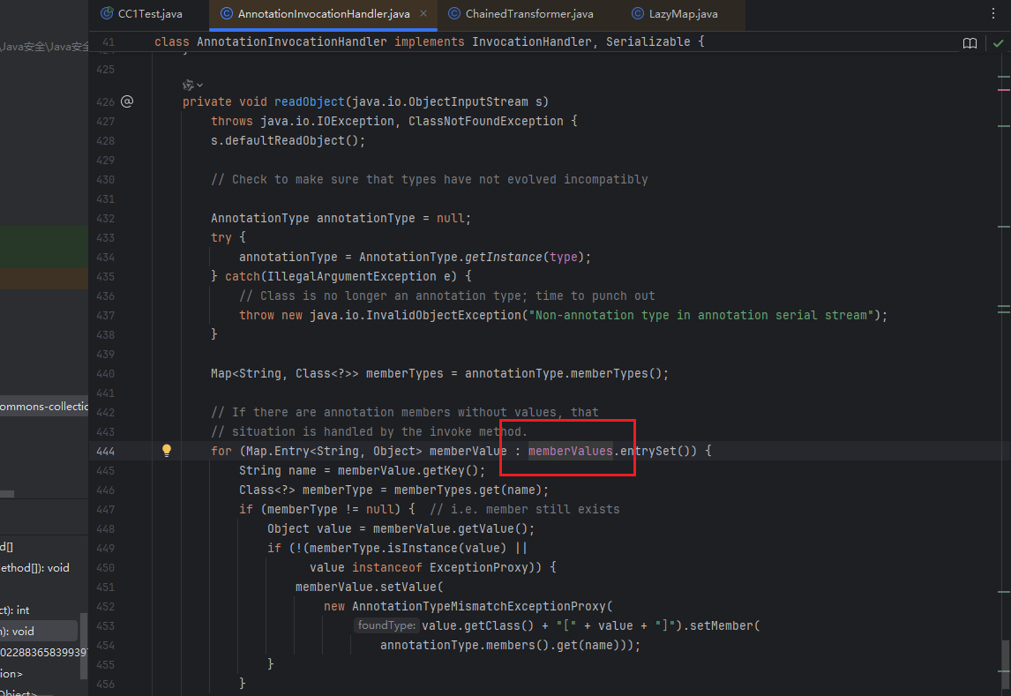1011x696 pixels.
Task: Click the pink error stripe marker
Action: click(1004, 90)
